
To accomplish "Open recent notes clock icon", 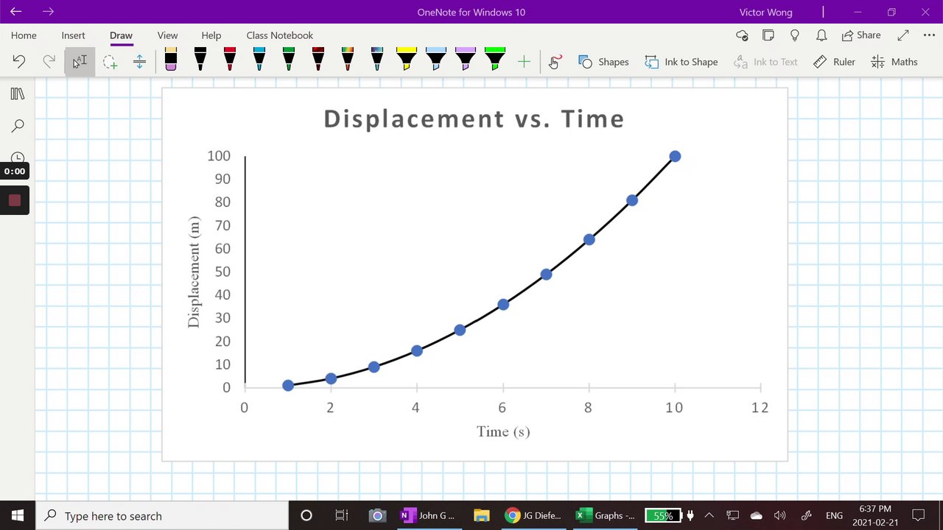I will tap(18, 157).
